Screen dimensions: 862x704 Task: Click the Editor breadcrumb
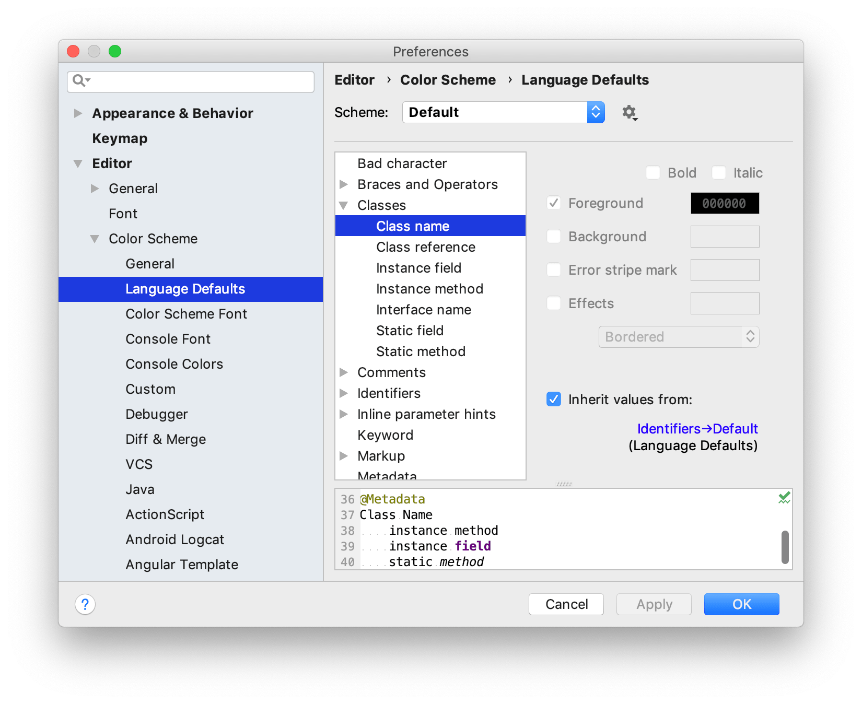click(x=354, y=79)
